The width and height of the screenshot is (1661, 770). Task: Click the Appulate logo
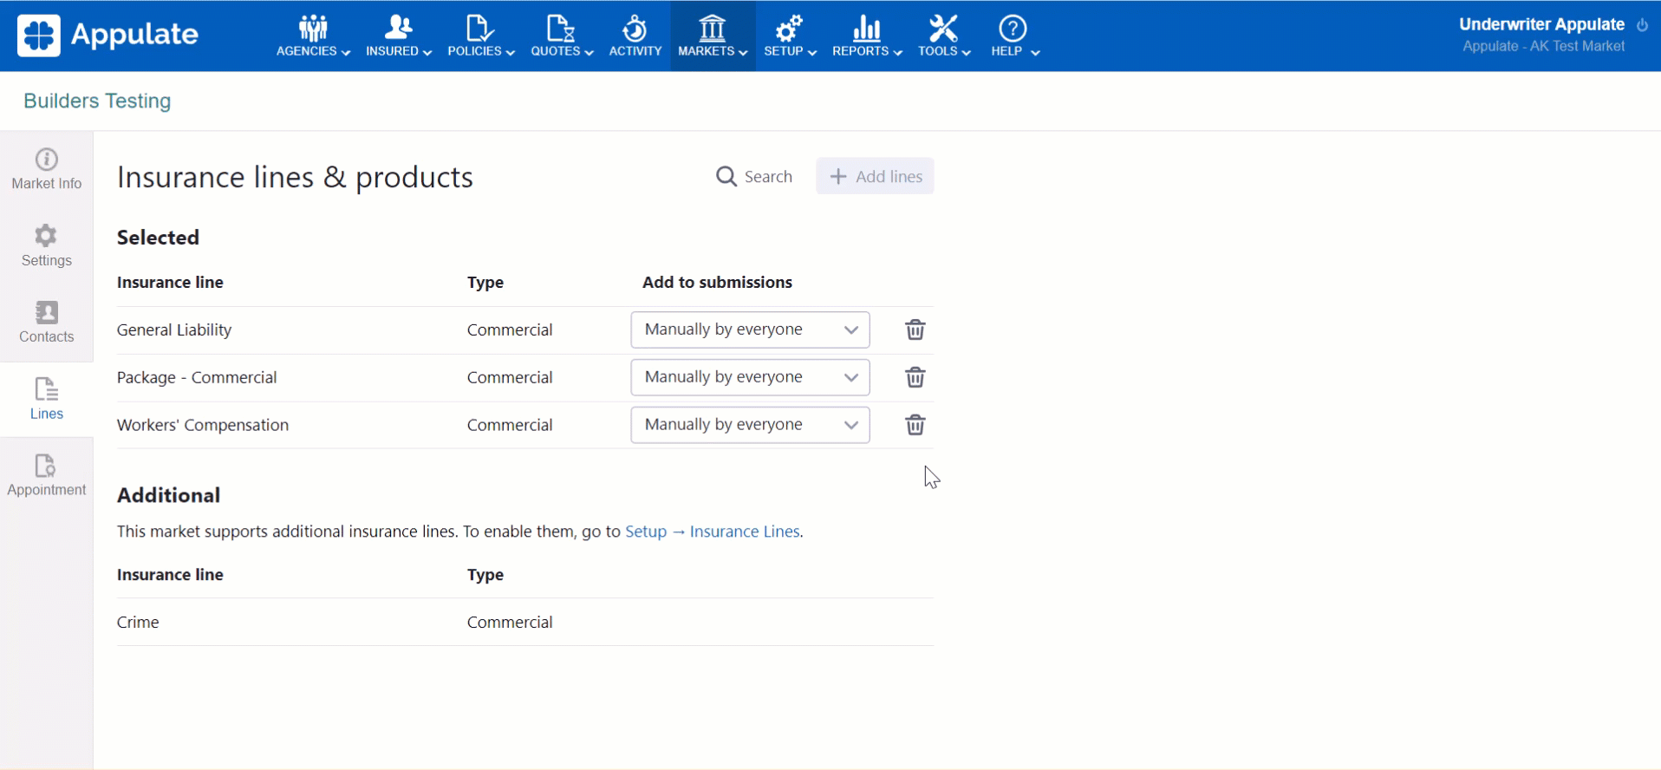click(x=108, y=35)
